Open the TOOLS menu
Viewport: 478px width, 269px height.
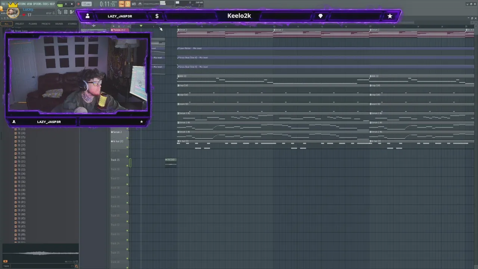pyautogui.click(x=46, y=4)
